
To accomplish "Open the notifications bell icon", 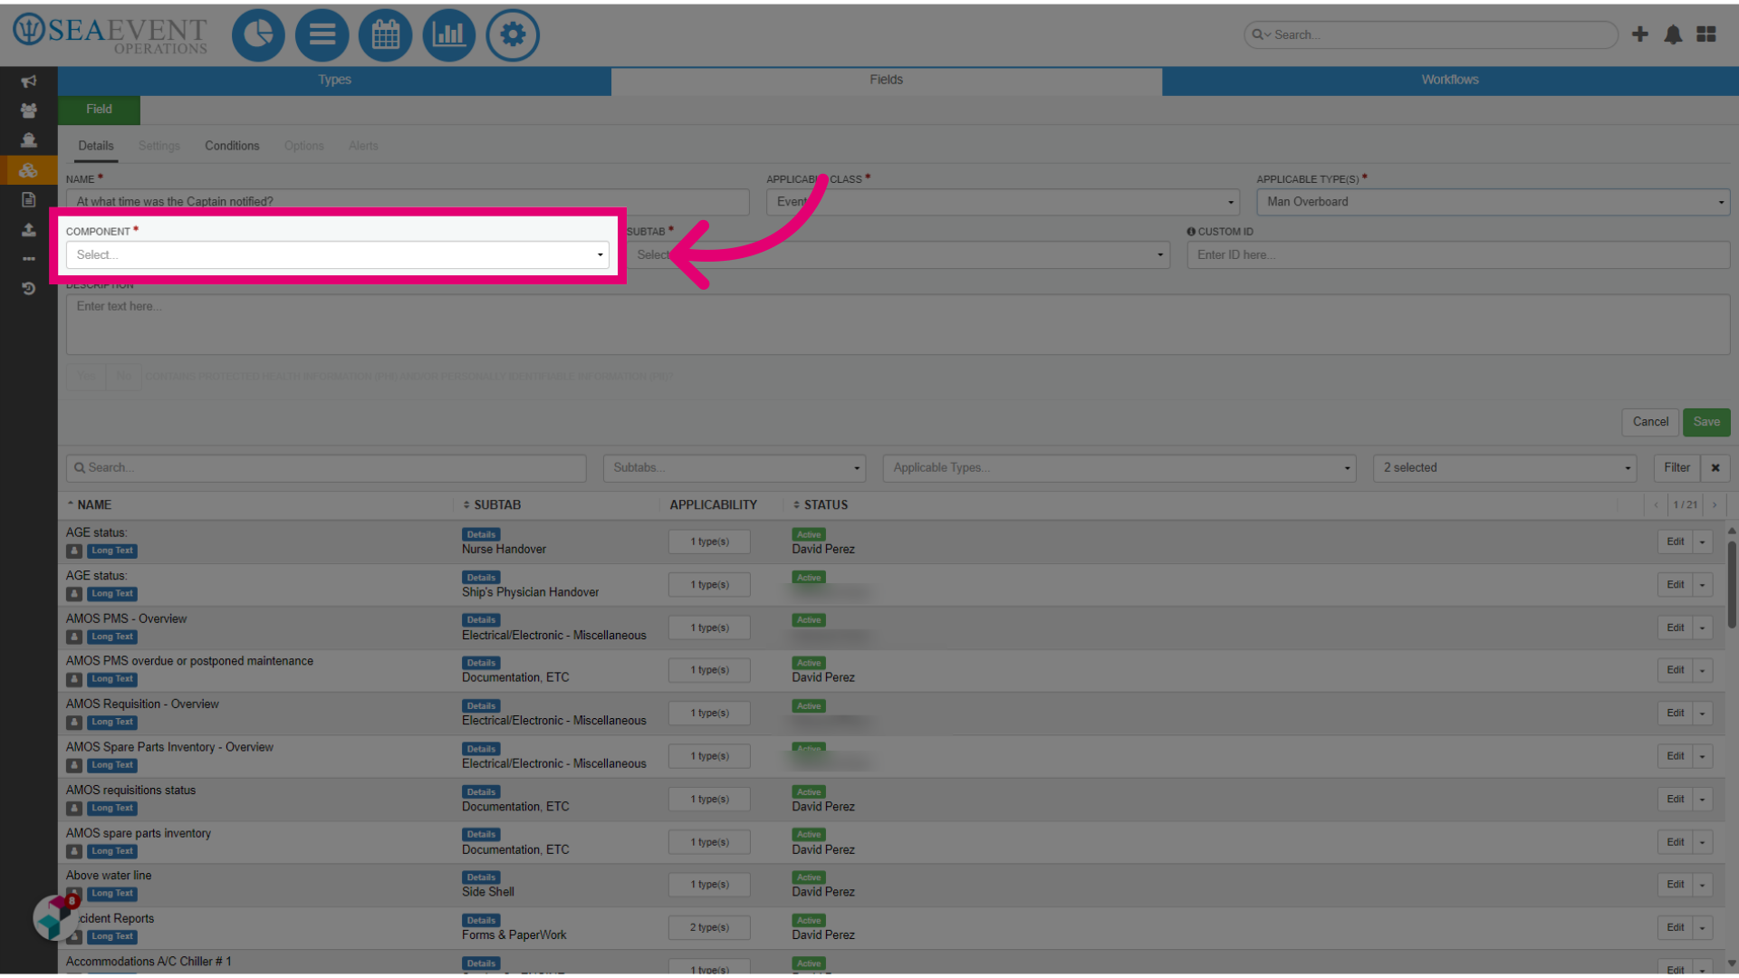I will tap(1673, 34).
